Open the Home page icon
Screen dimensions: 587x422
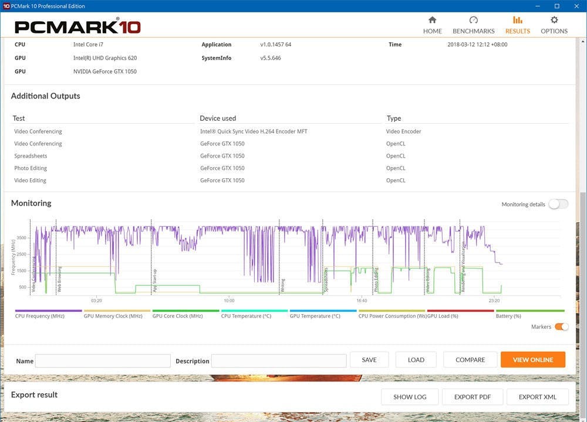tap(433, 20)
